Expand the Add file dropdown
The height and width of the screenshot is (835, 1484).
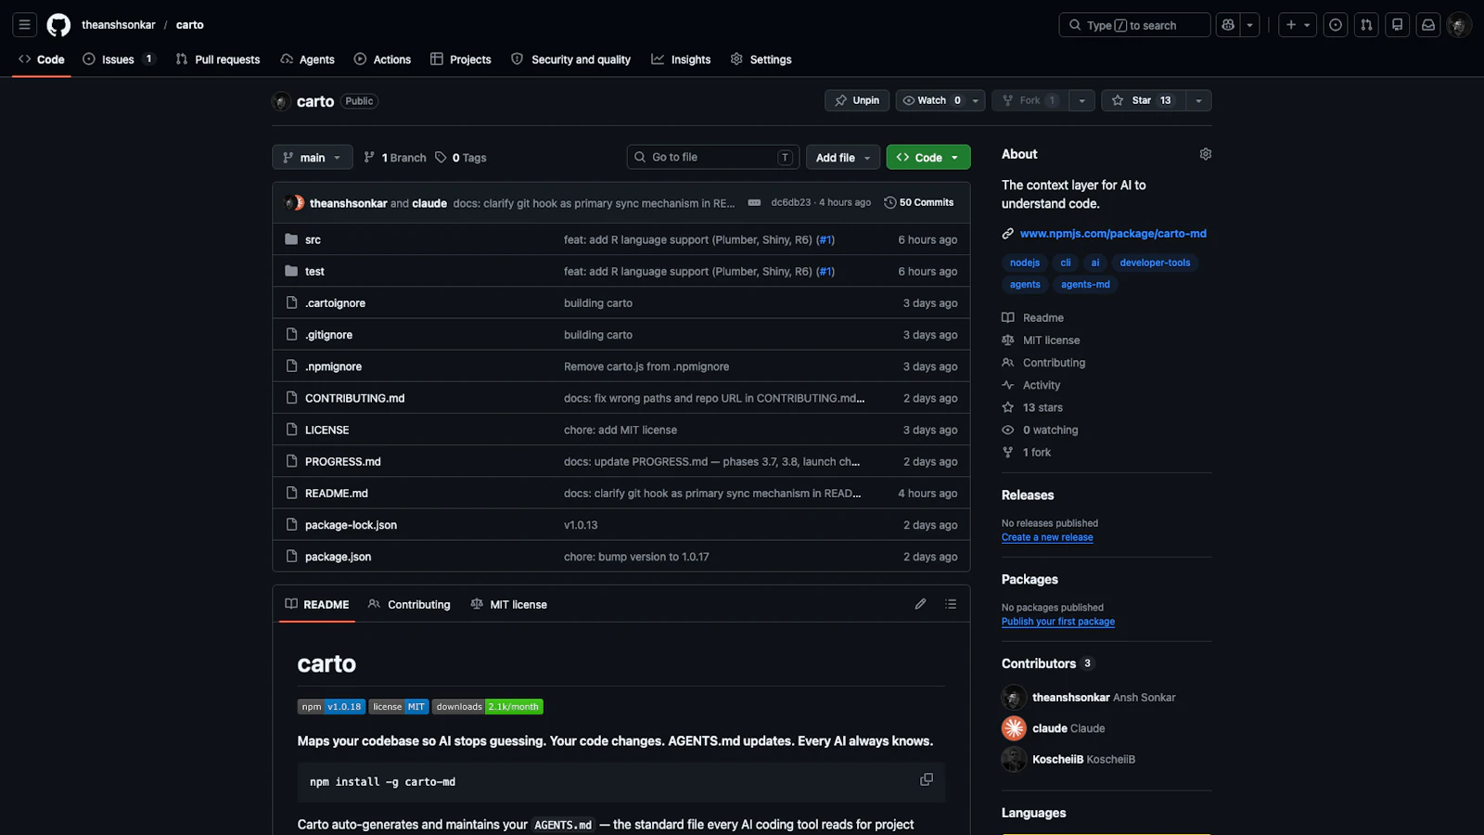click(842, 158)
